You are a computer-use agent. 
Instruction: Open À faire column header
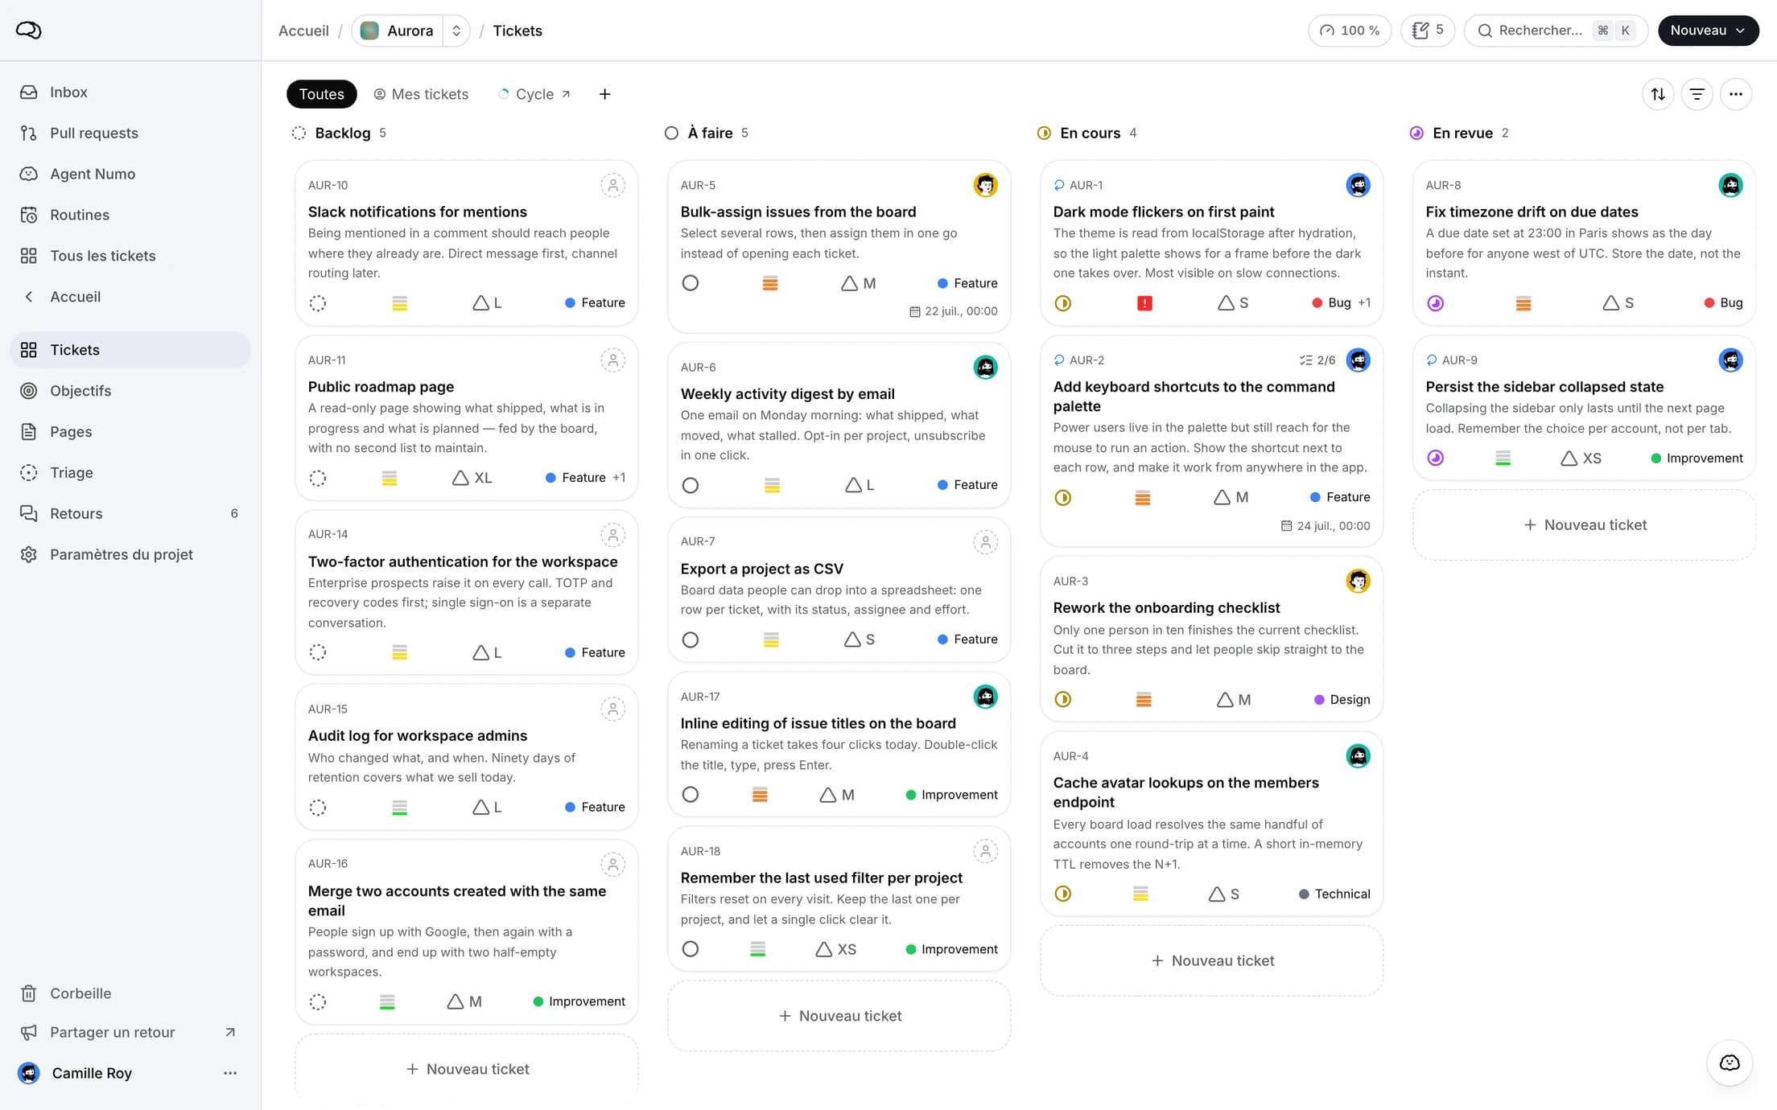tap(706, 133)
